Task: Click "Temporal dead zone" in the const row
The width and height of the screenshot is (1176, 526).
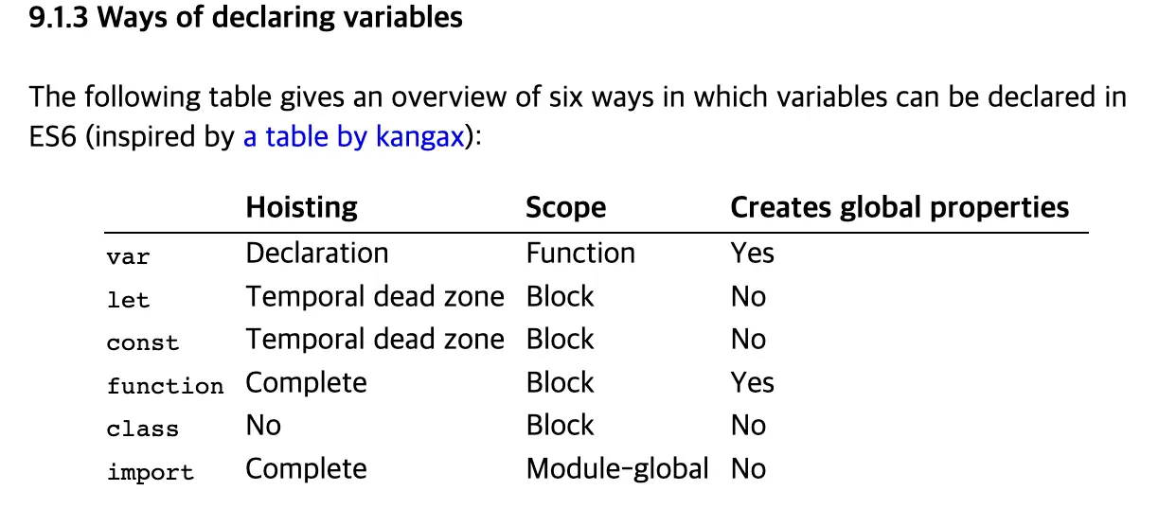Action: point(375,339)
